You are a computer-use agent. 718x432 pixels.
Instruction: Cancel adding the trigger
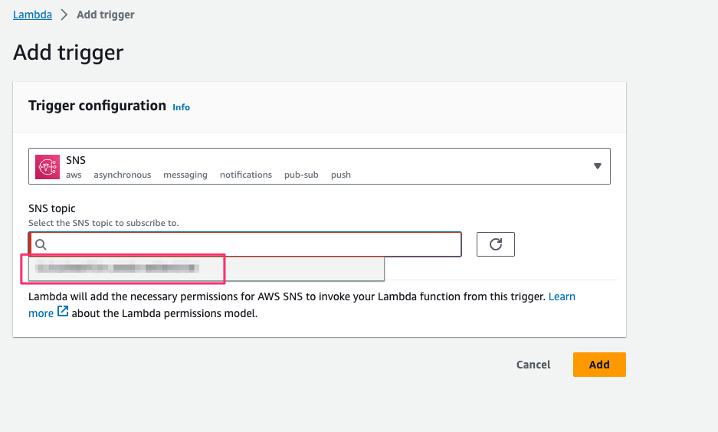(533, 365)
